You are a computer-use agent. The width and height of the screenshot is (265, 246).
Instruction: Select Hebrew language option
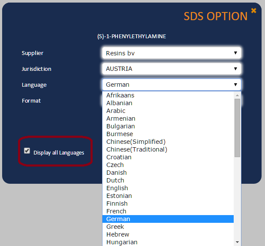tap(168, 234)
